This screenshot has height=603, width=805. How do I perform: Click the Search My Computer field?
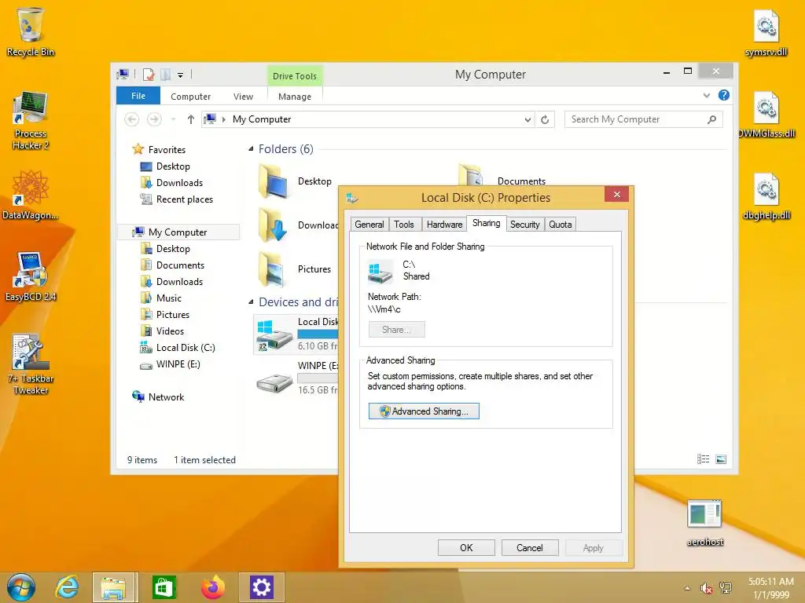(x=643, y=119)
